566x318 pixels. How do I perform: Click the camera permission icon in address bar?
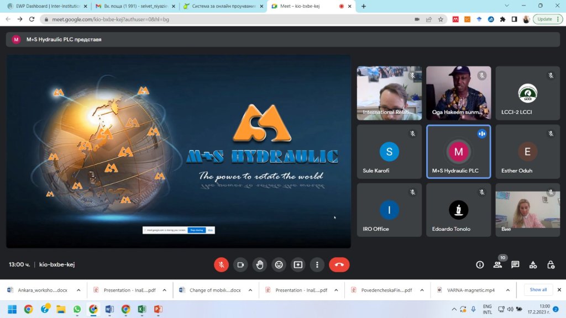click(417, 19)
